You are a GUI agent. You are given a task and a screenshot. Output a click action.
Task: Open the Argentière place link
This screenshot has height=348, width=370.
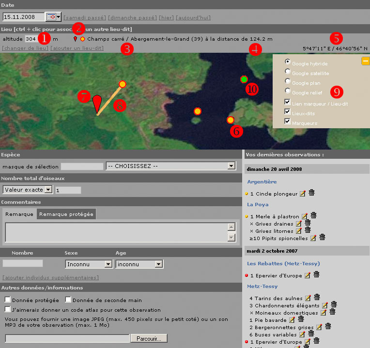(262, 182)
